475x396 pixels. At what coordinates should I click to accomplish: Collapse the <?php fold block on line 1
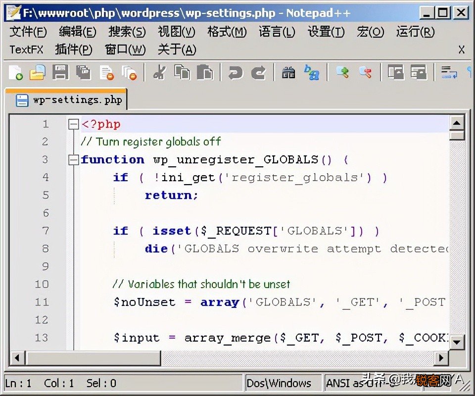pos(73,124)
